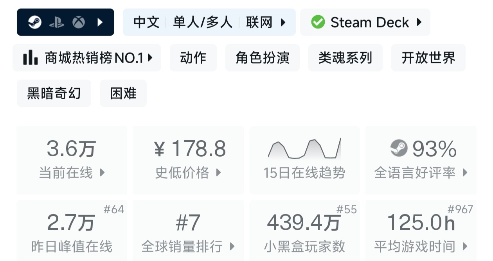Click the Steam platform icon
Viewport: 493px width, 261px height.
click(x=35, y=22)
